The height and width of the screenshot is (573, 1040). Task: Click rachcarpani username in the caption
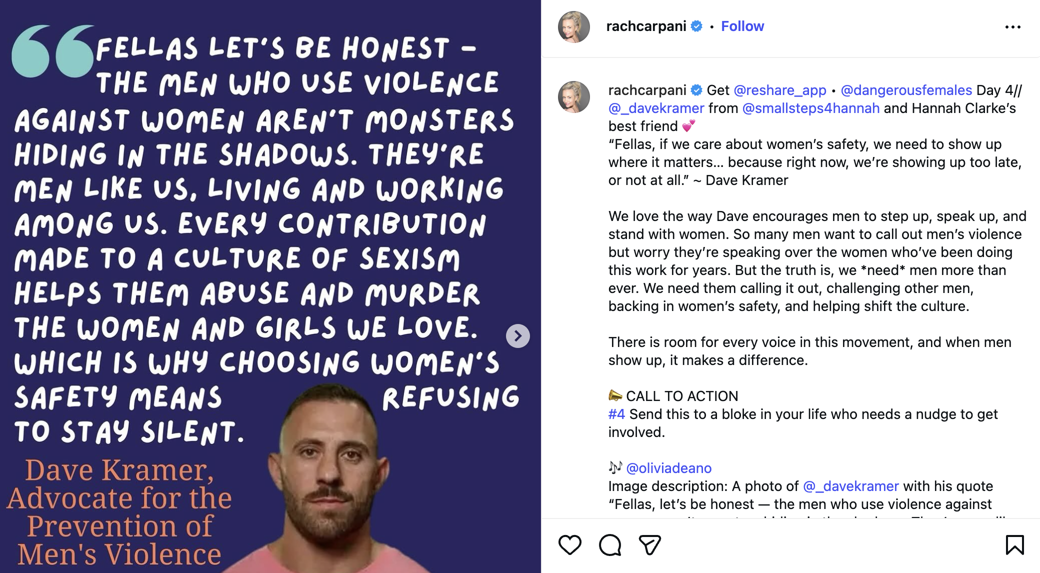point(647,90)
